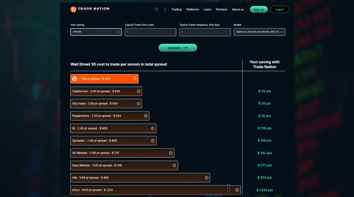Select the City Index 2.00 pt spread bar

point(106,103)
